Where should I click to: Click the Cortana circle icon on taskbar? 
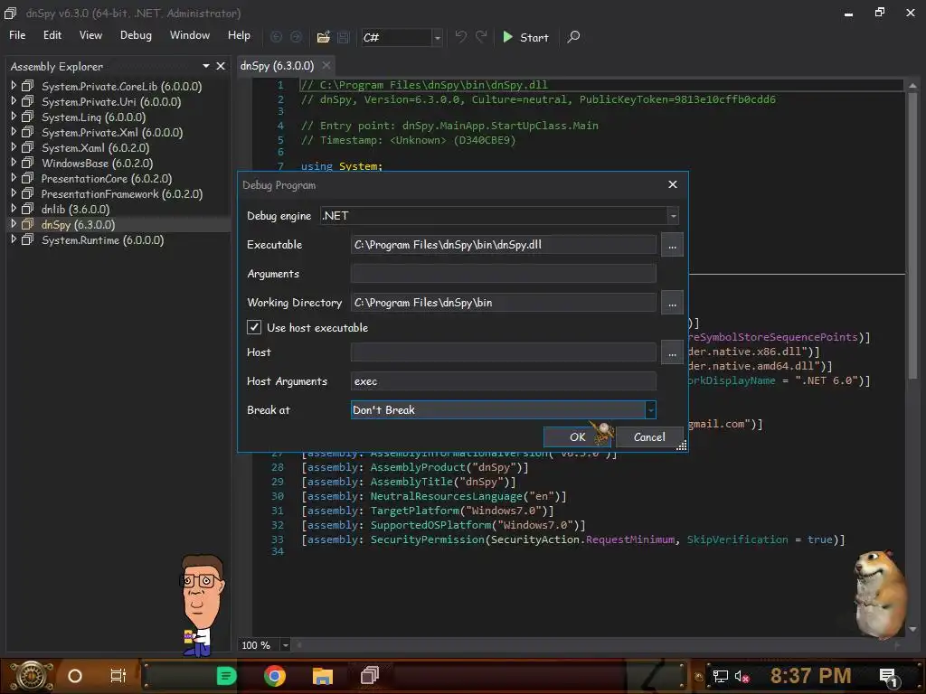75,676
